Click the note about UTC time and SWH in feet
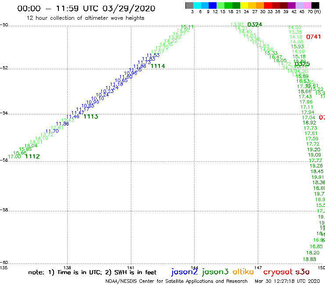The image size is (325, 285). (x=92, y=272)
